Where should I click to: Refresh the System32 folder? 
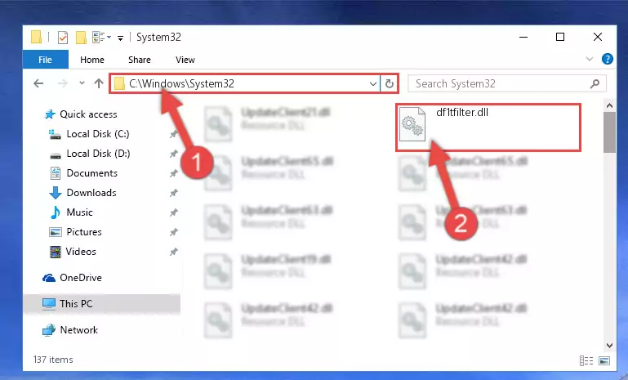[390, 84]
